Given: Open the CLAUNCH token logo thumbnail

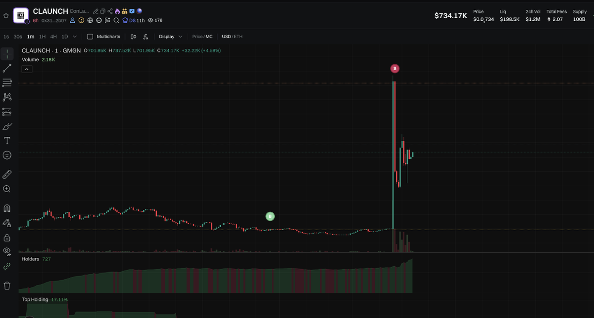Looking at the screenshot, I should tap(21, 16).
